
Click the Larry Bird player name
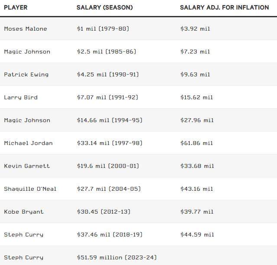coord(21,98)
